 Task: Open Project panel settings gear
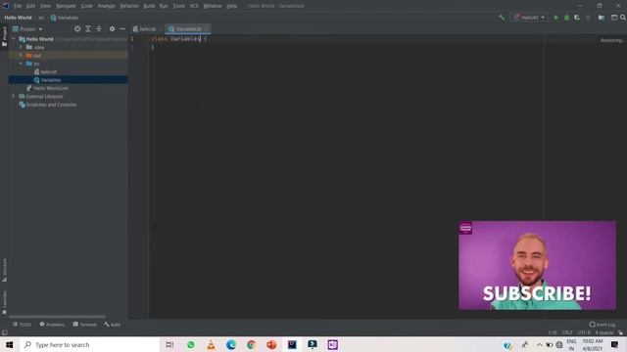[x=112, y=28]
